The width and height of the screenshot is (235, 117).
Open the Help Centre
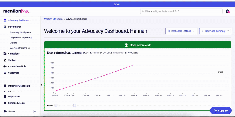(x=14, y=96)
